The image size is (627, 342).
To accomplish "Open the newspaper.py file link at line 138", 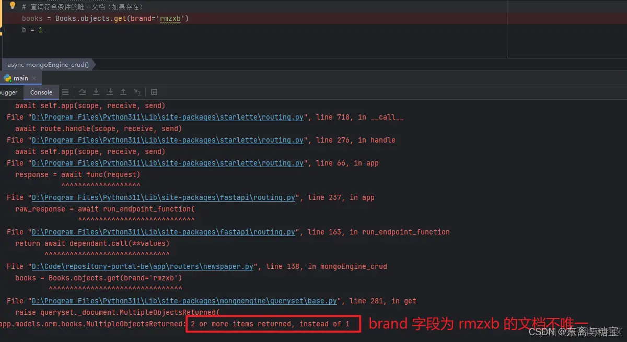I will [143, 266].
